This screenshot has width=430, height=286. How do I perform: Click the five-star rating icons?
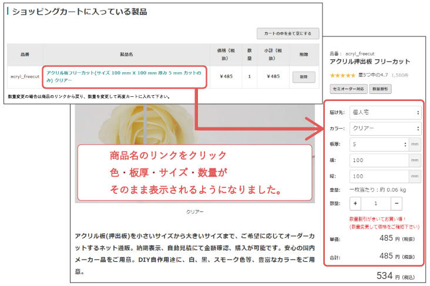click(342, 75)
